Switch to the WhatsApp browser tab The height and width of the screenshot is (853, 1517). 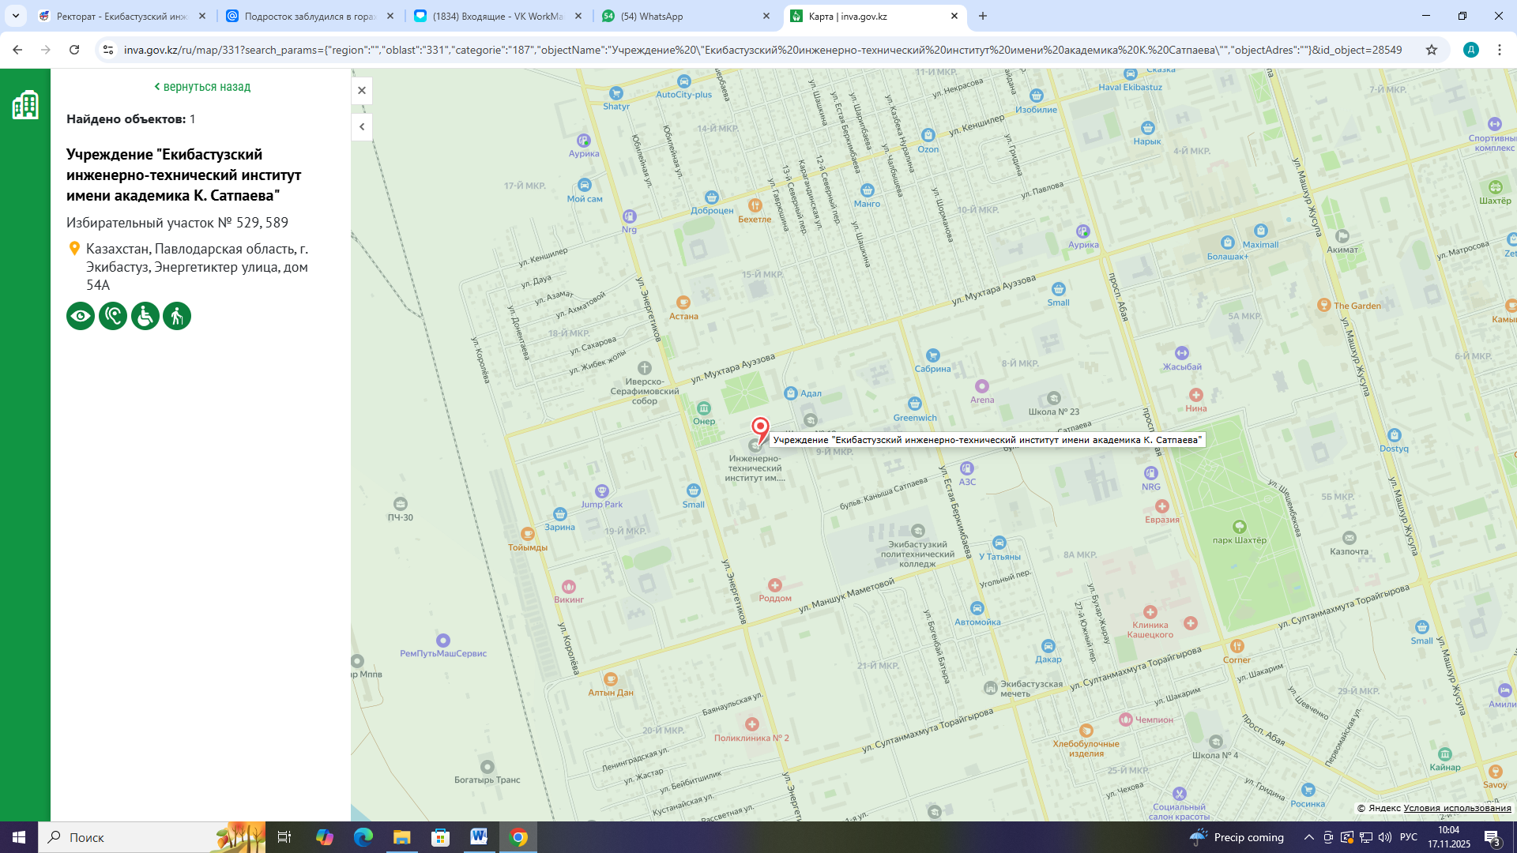[684, 16]
